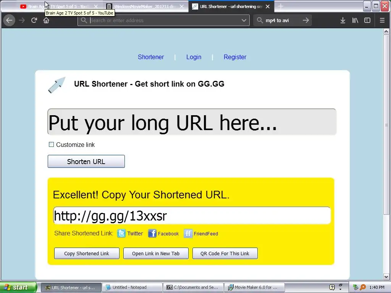
Task: Toggle the sidebar view icon
Action: coord(367,21)
